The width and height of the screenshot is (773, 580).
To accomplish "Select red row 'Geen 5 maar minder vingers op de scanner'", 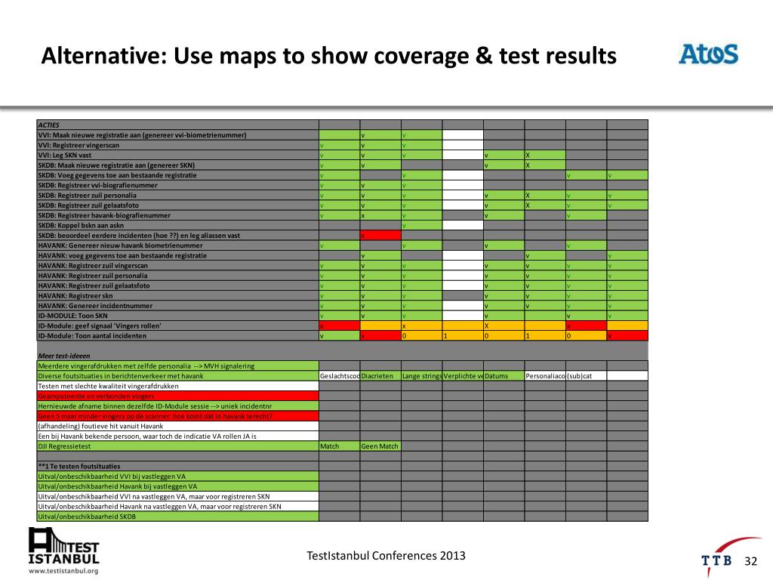I will point(178,416).
